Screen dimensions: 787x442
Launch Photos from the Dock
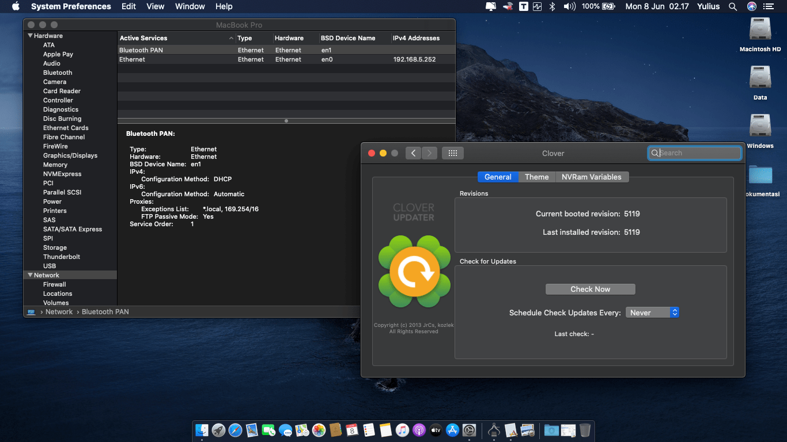pos(319,430)
